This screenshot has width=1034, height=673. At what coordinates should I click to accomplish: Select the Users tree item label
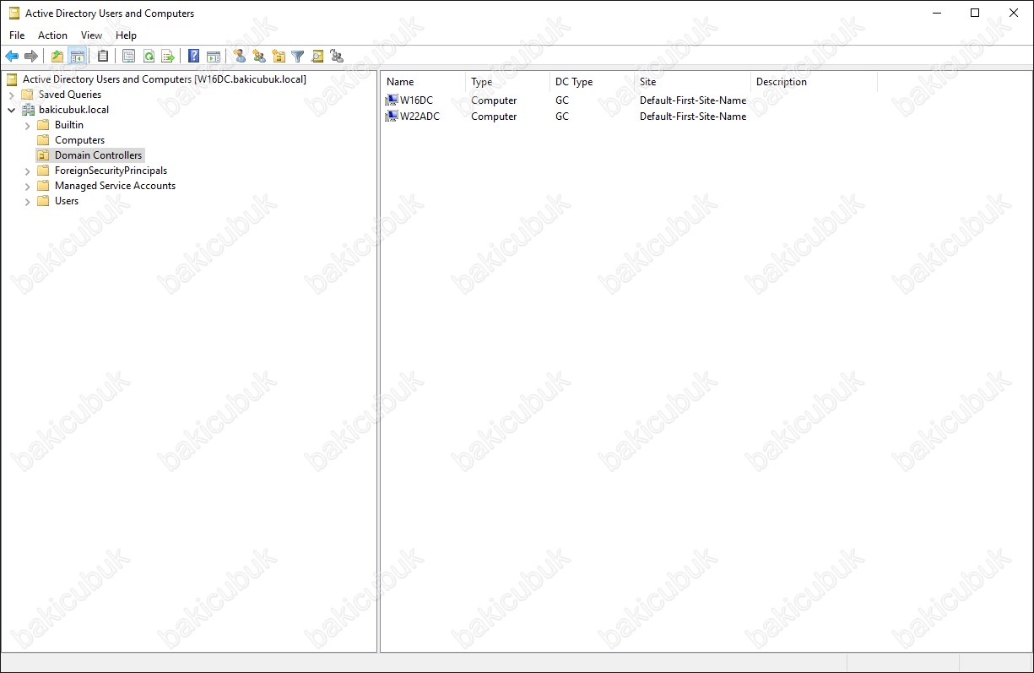pyautogui.click(x=67, y=201)
